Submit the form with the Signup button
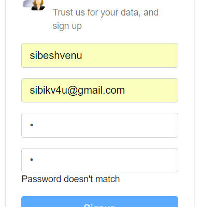Image resolution: width=199 pixels, height=207 pixels. tap(99, 202)
